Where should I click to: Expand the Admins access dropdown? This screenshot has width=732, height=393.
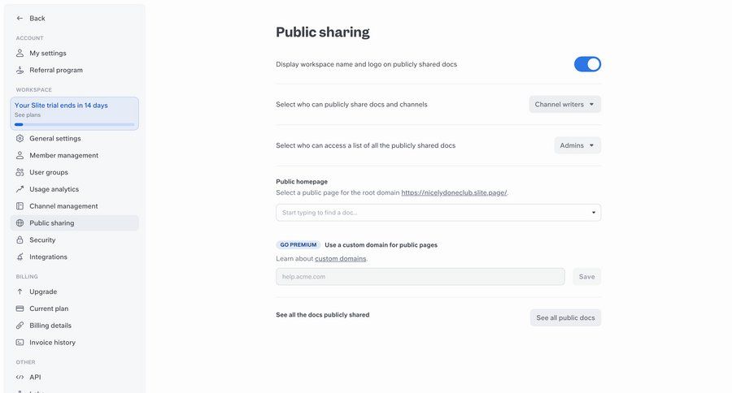(577, 145)
